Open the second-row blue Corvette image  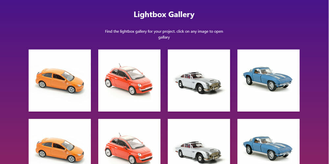point(268,141)
